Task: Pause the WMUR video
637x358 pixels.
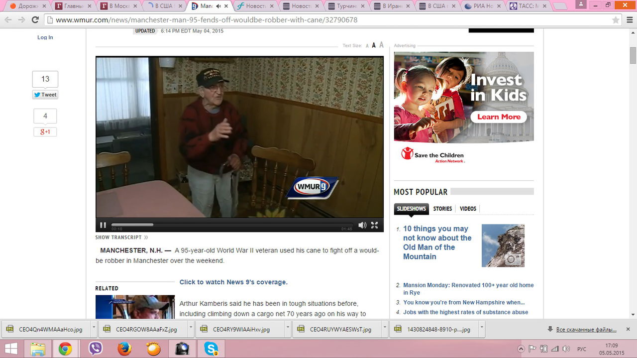Action: point(103,225)
